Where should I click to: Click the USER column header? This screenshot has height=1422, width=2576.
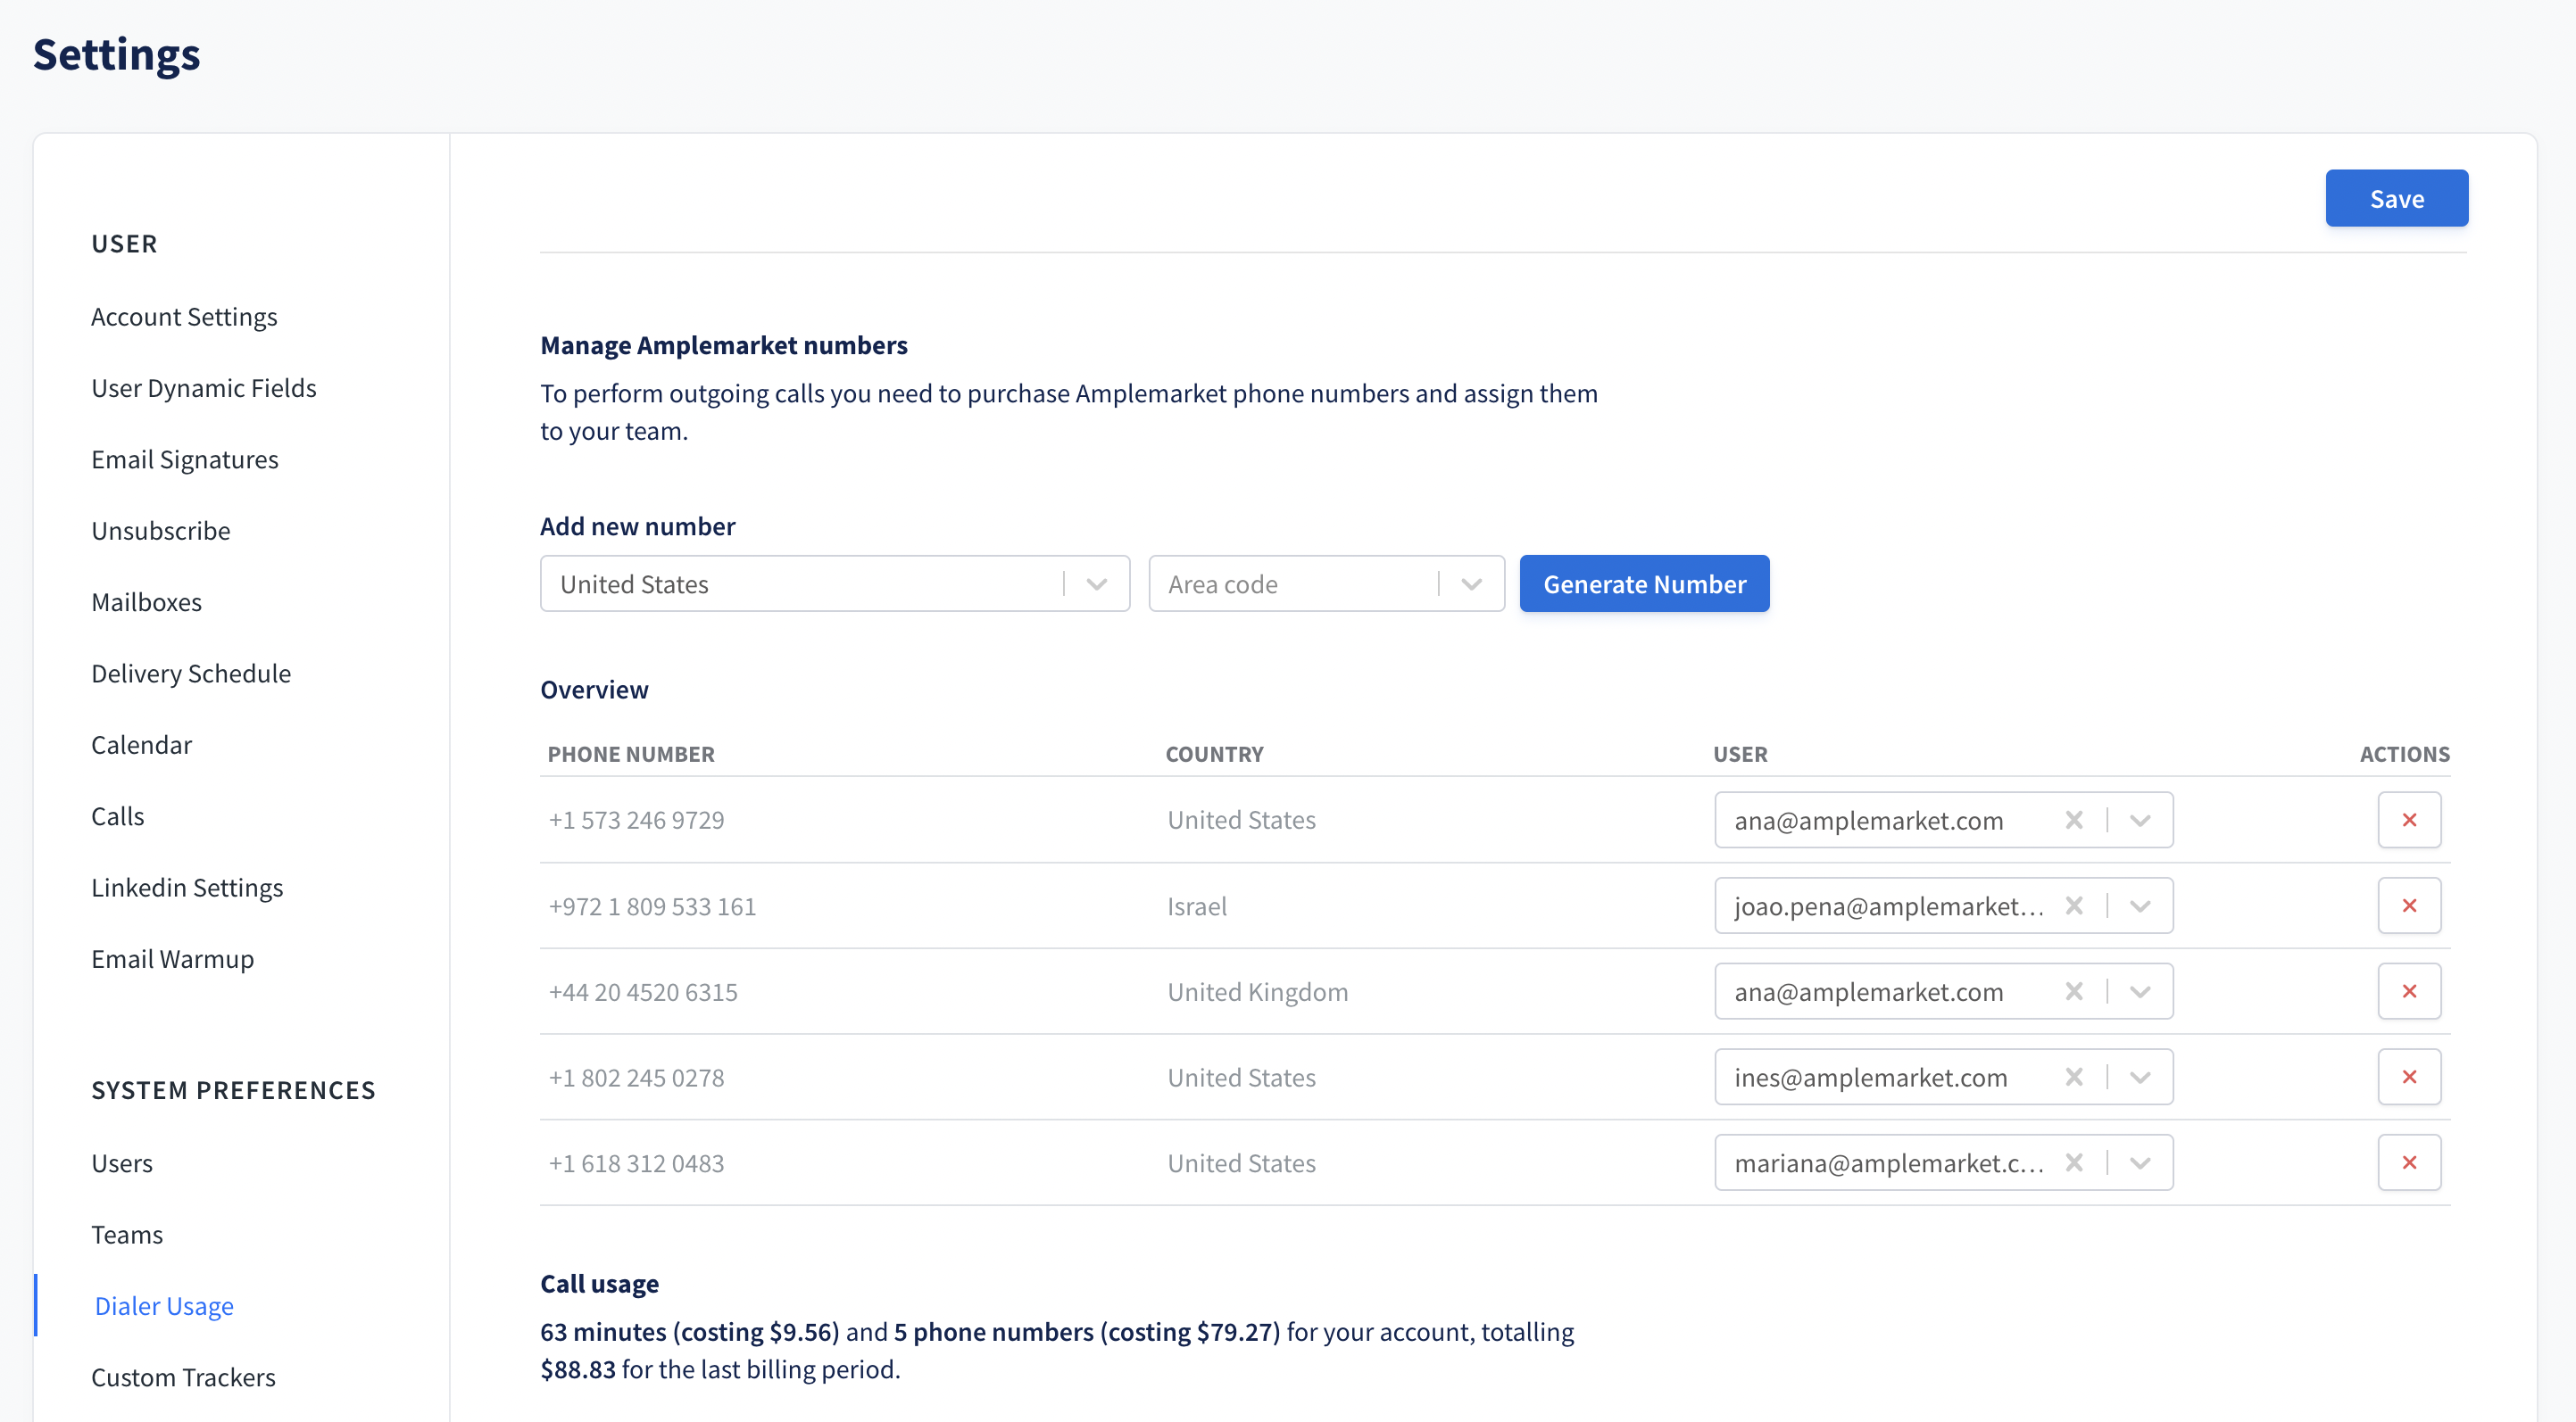pyautogui.click(x=1740, y=755)
